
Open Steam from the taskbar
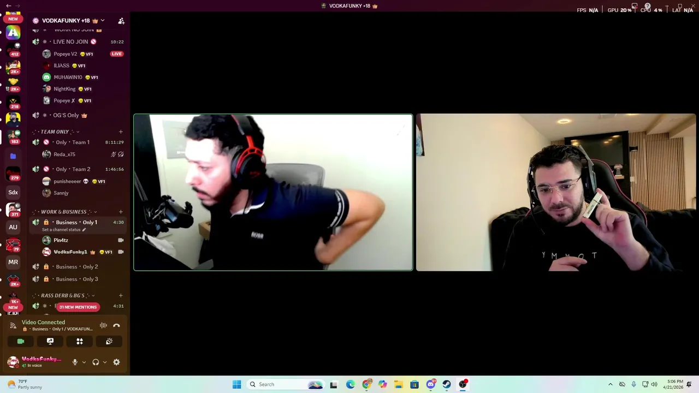(x=447, y=384)
